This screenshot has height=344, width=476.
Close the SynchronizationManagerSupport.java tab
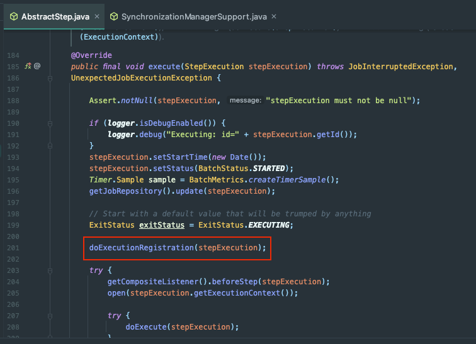pos(274,16)
